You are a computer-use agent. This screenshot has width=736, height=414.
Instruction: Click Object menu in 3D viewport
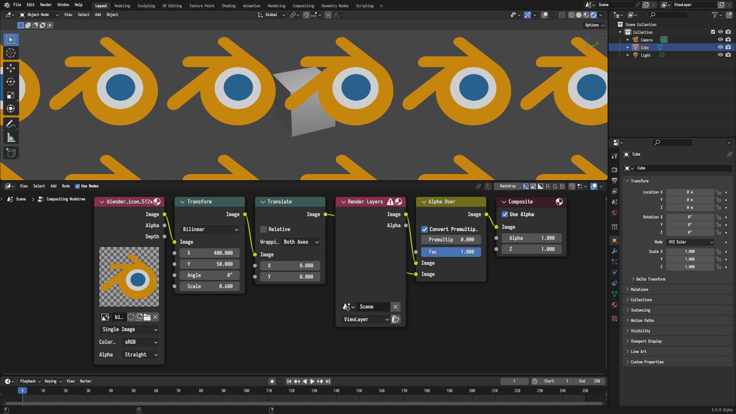(112, 15)
